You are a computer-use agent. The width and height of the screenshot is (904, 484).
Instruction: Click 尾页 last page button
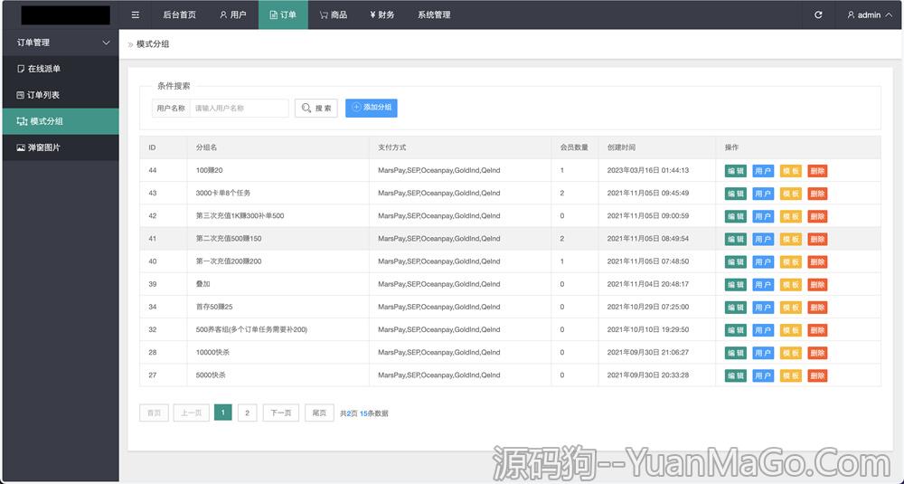click(319, 413)
